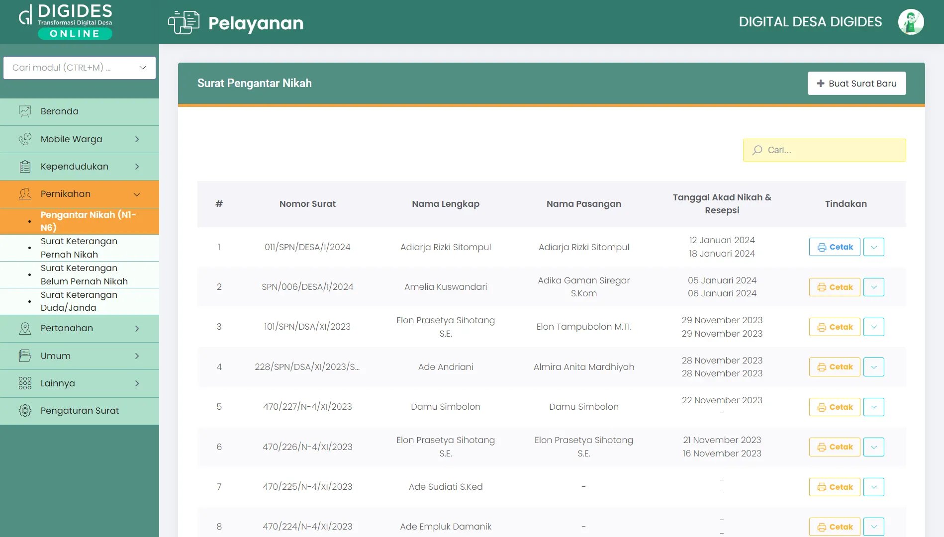944x537 pixels.
Task: Click the Pelayanan documents icon
Action: tap(184, 22)
